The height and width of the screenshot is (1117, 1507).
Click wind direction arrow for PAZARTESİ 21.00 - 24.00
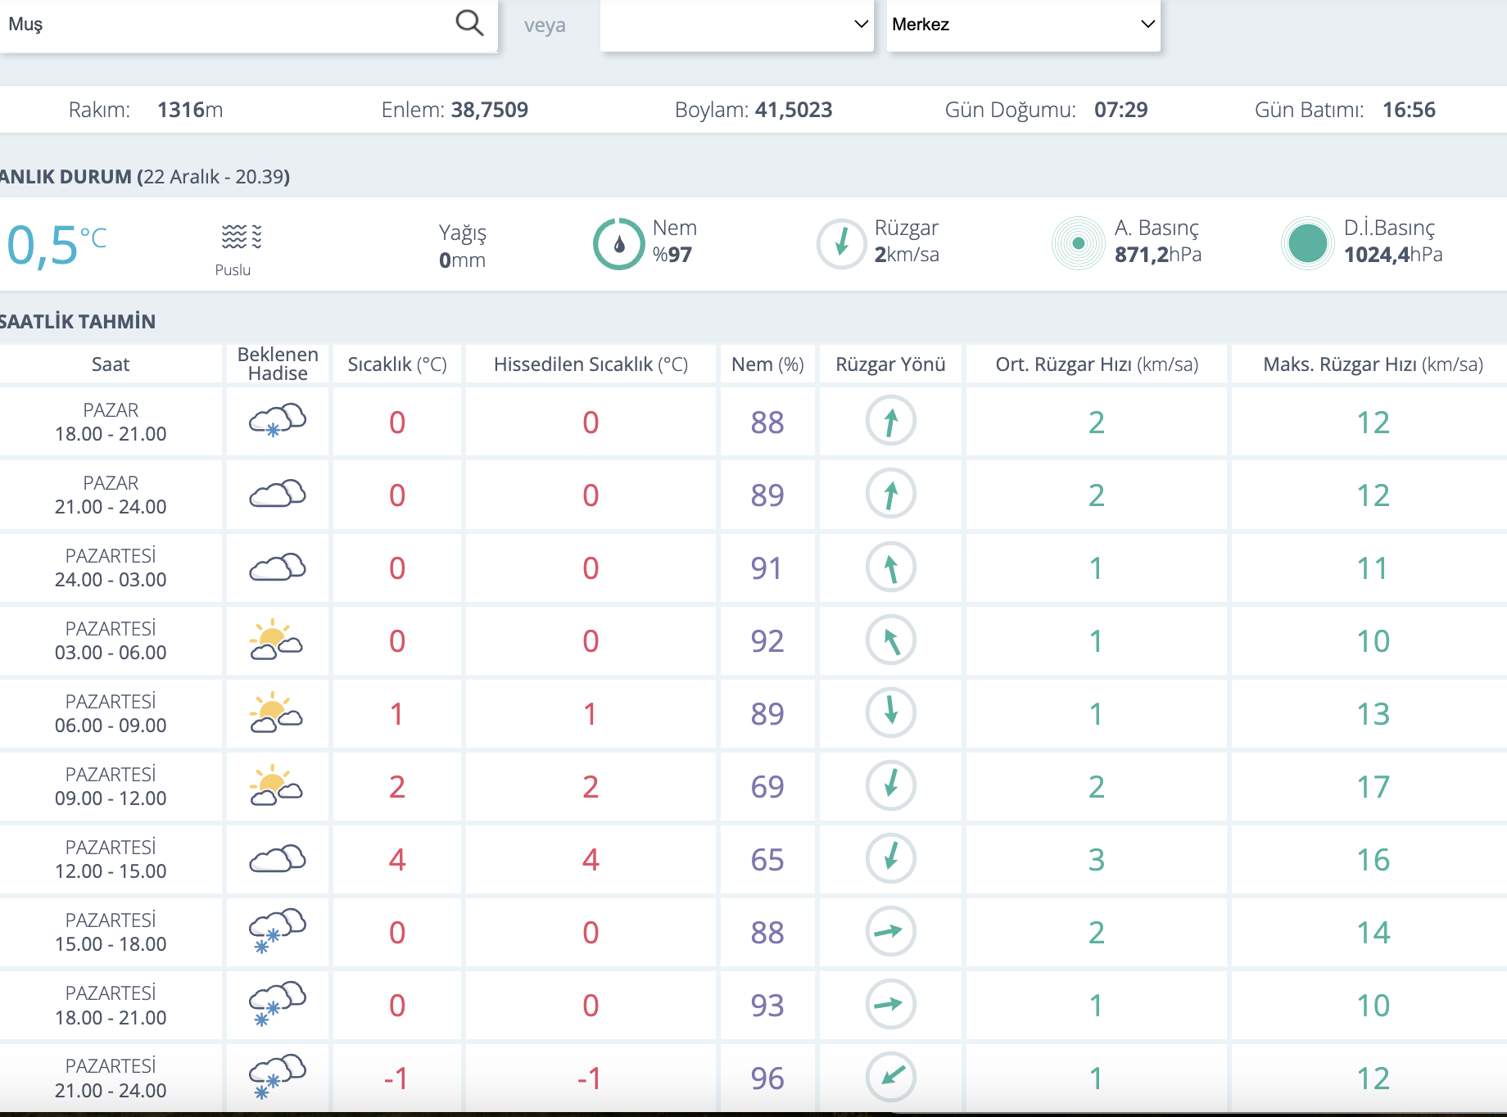(x=890, y=1077)
